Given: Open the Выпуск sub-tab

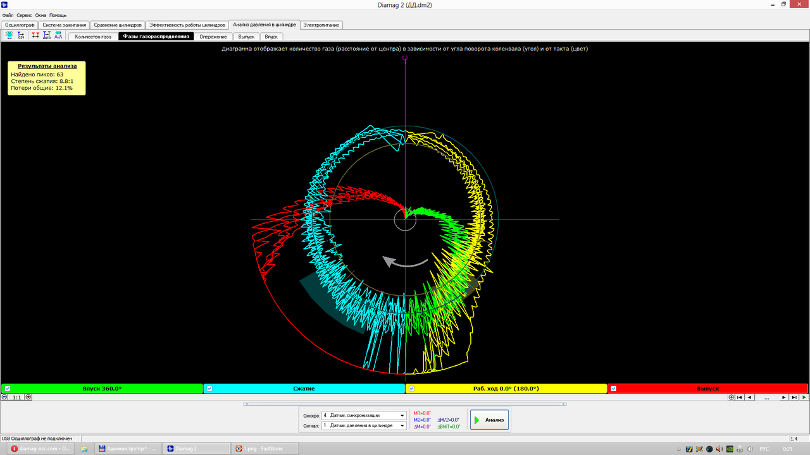Looking at the screenshot, I should (246, 37).
